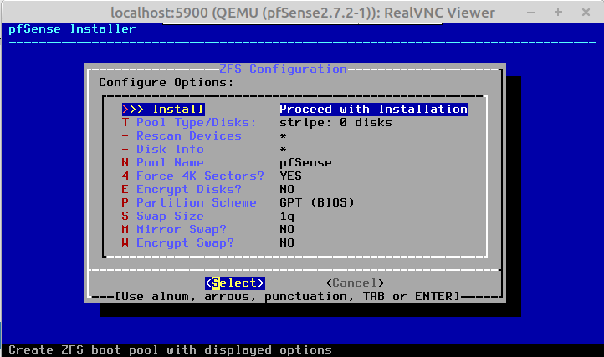Click the asterisk beside Disk Info
Image resolution: width=604 pixels, height=357 pixels.
pos(283,150)
